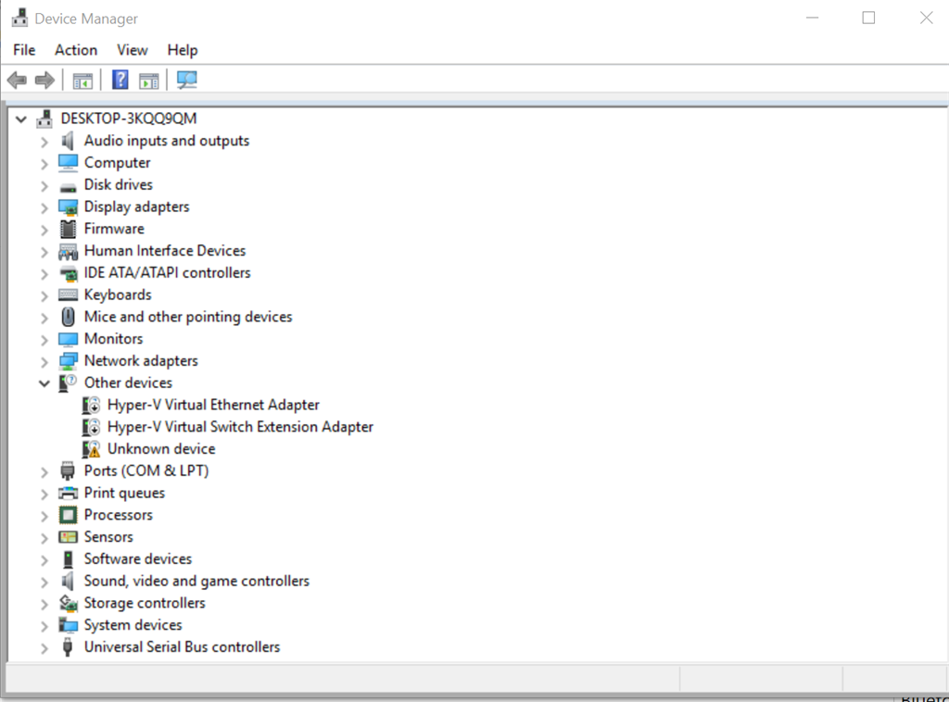
Task: Expand Universal Serial Bus controllers chevron
Action: 44,648
